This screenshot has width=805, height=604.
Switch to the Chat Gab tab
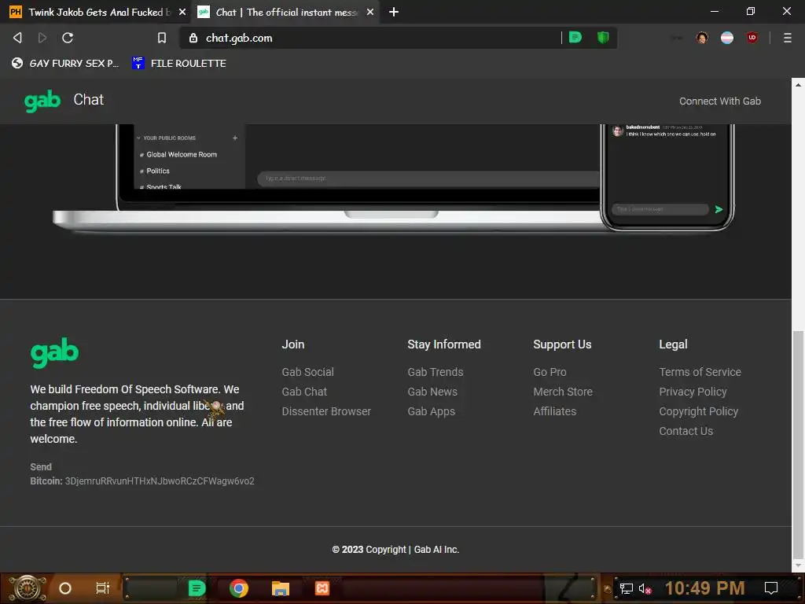click(x=285, y=12)
